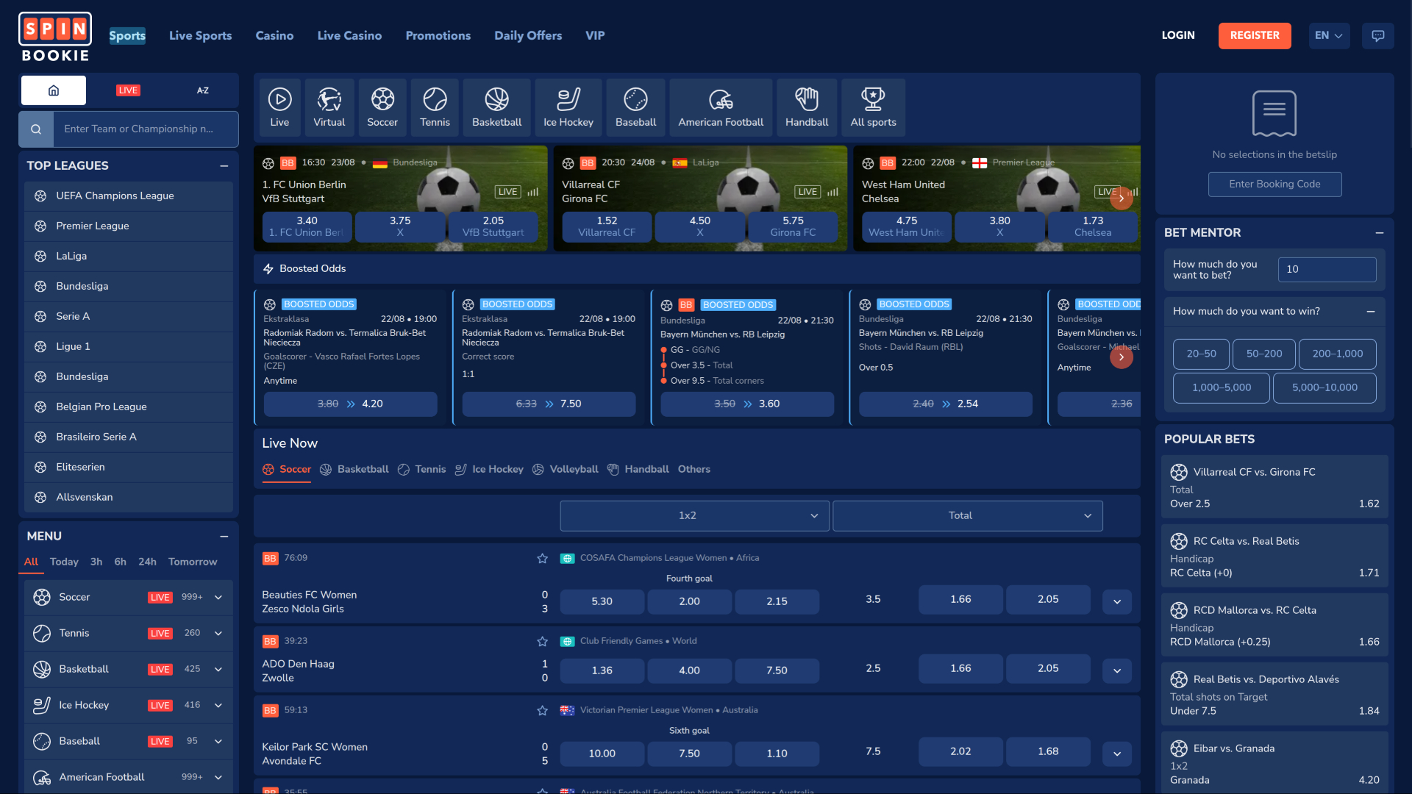The width and height of the screenshot is (1412, 794).
Task: Switch to the LIVE tab in the sidebar
Action: tap(128, 90)
